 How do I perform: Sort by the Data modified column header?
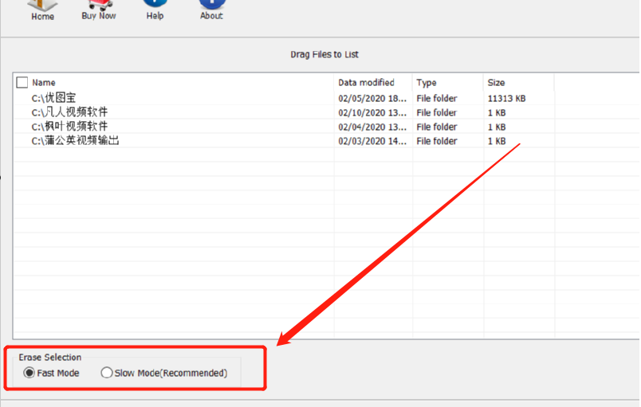(x=366, y=82)
